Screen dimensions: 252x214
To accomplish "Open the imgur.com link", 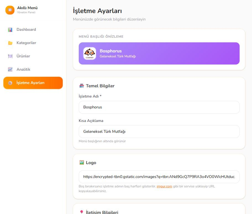I will (164, 186).
